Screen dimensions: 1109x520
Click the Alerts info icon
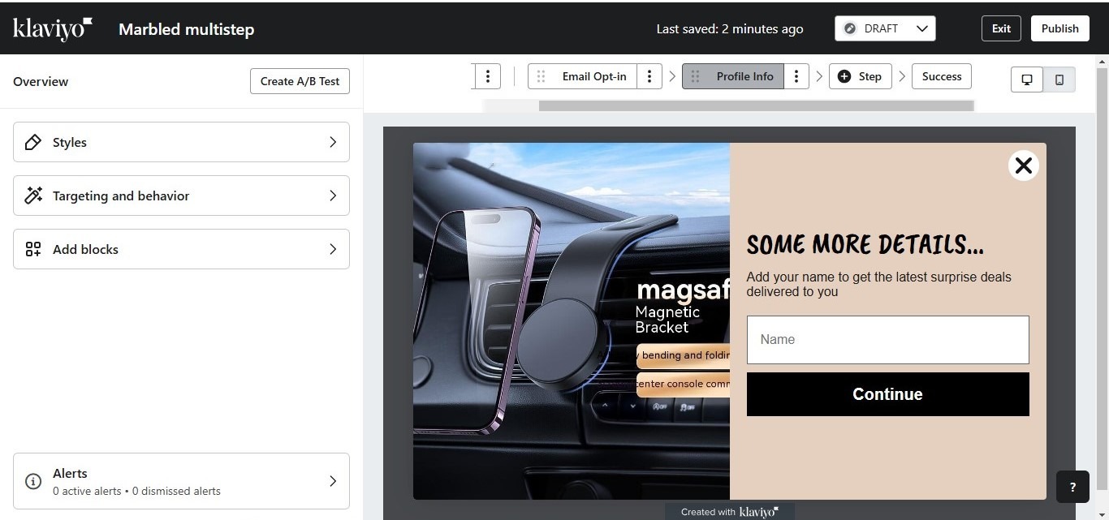[33, 481]
